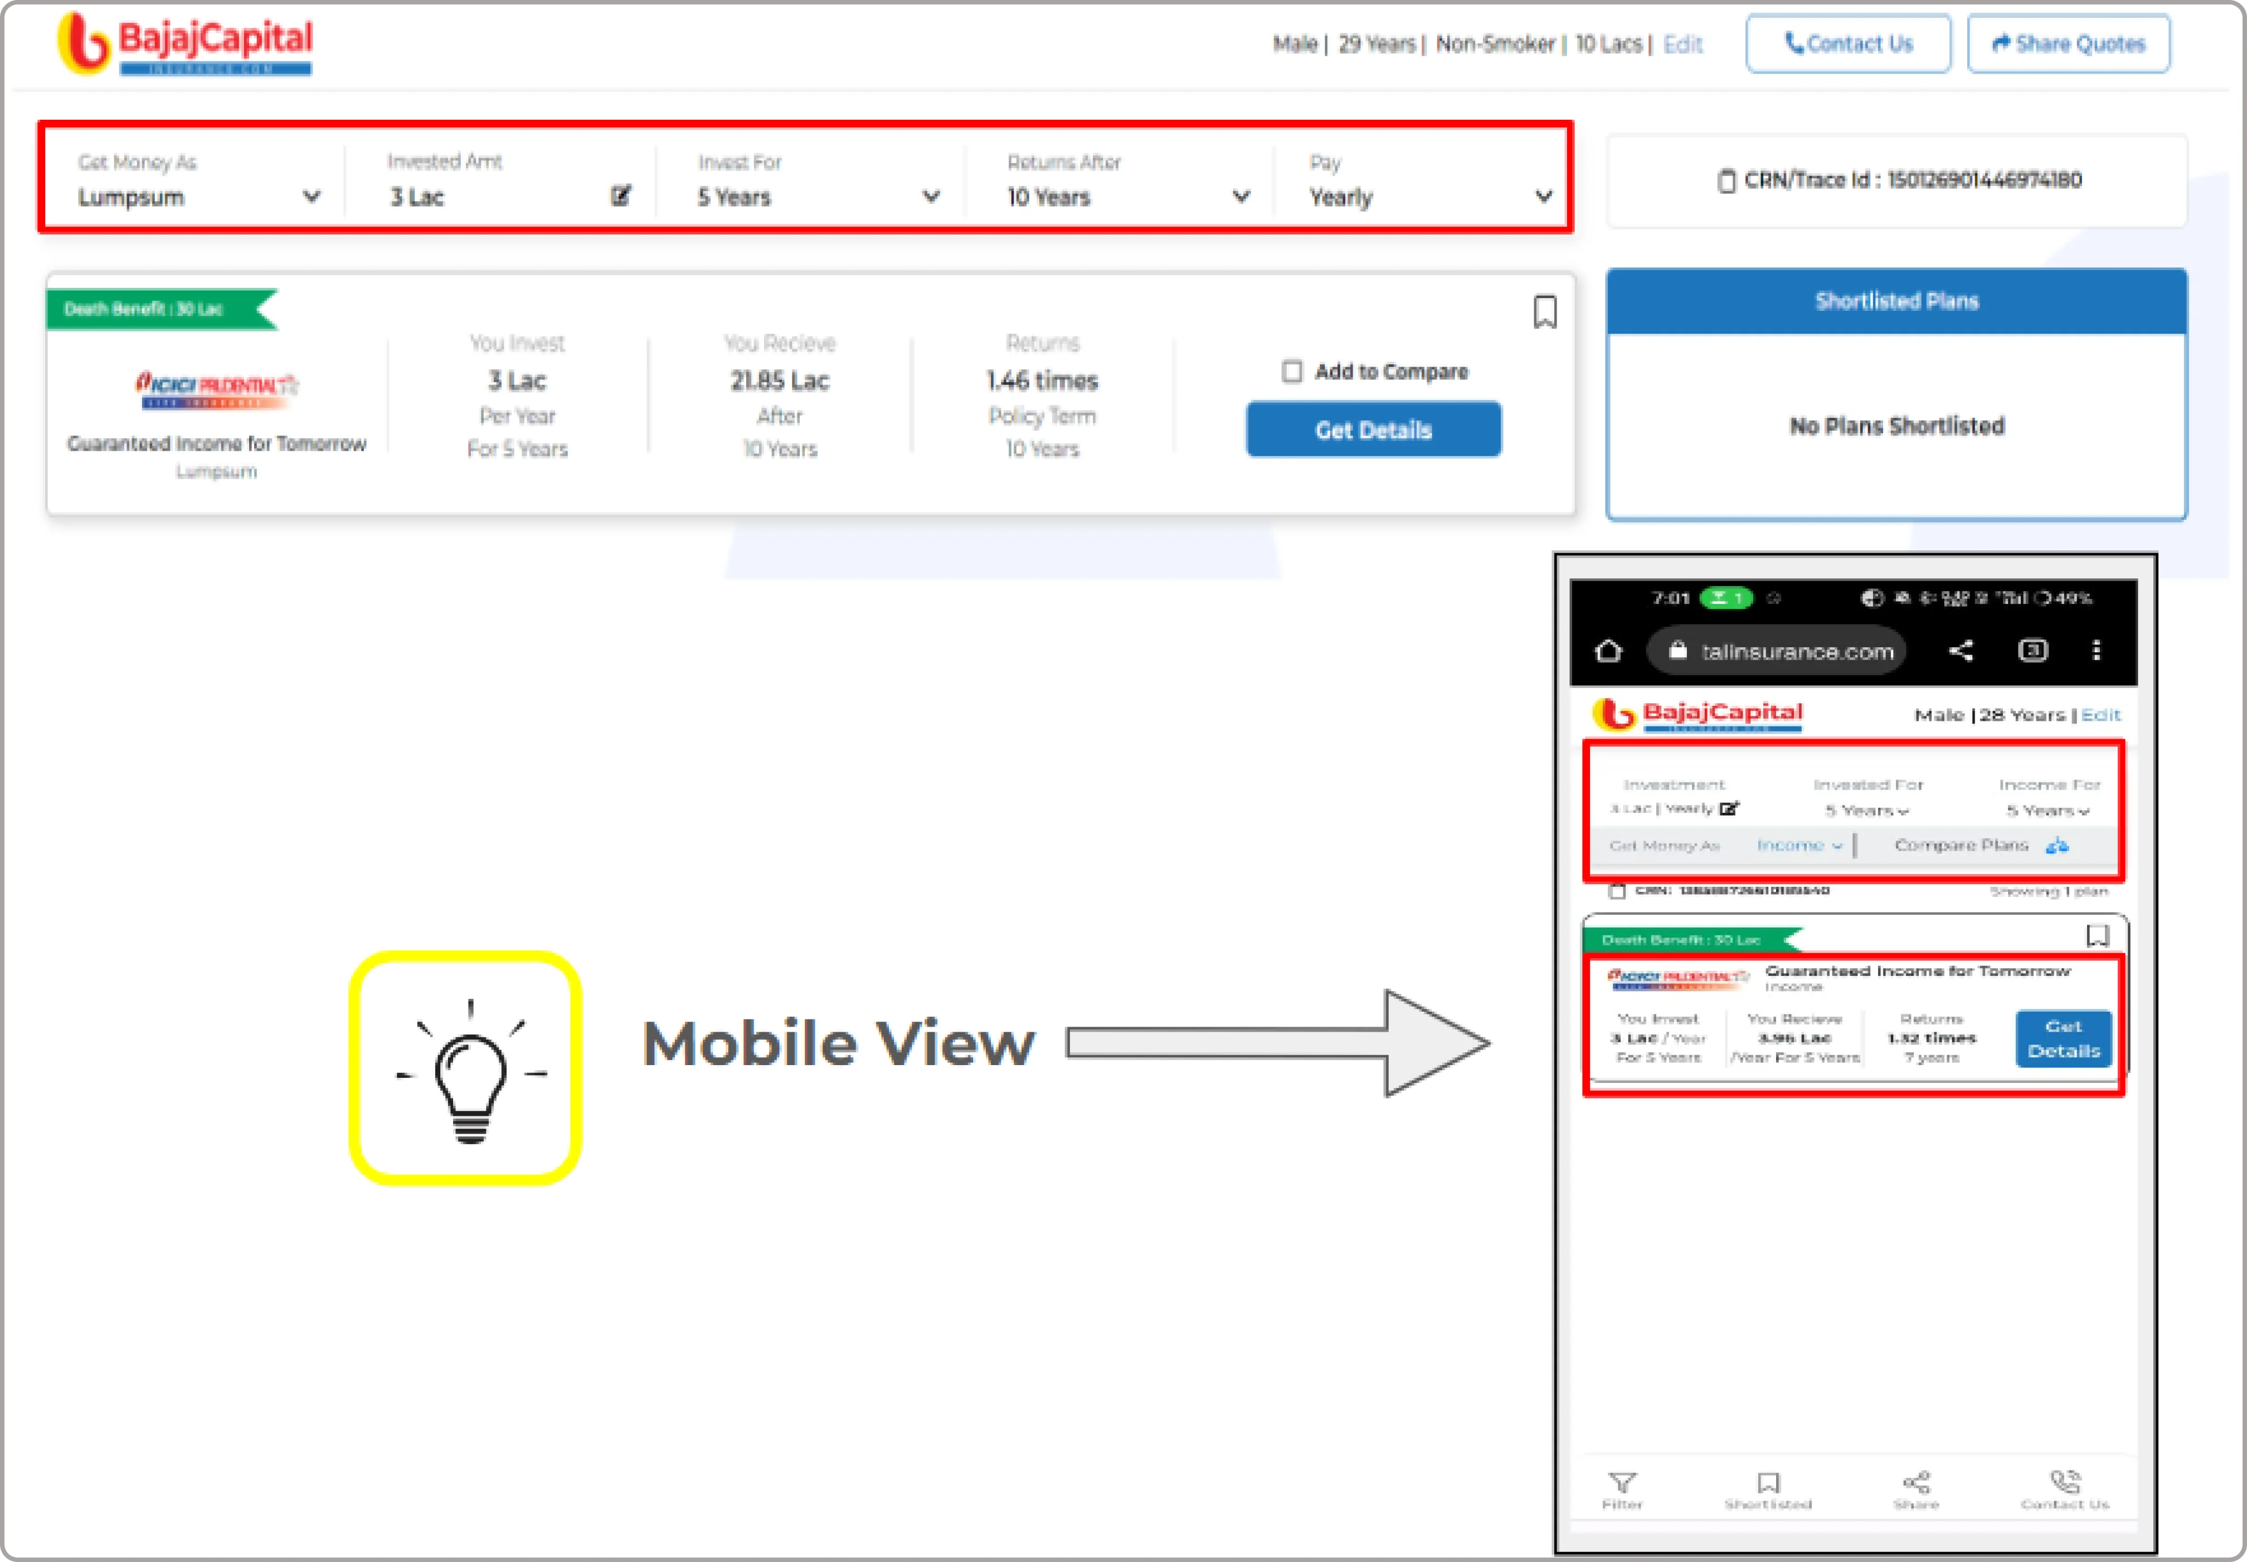2247x1562 pixels.
Task: Click the 1.46 times returns value
Action: pos(1041,380)
